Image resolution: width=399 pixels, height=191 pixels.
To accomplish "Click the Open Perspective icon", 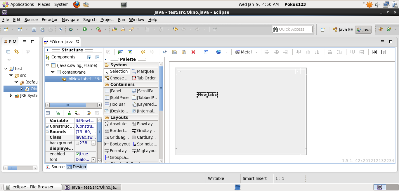I will click(x=322, y=29).
